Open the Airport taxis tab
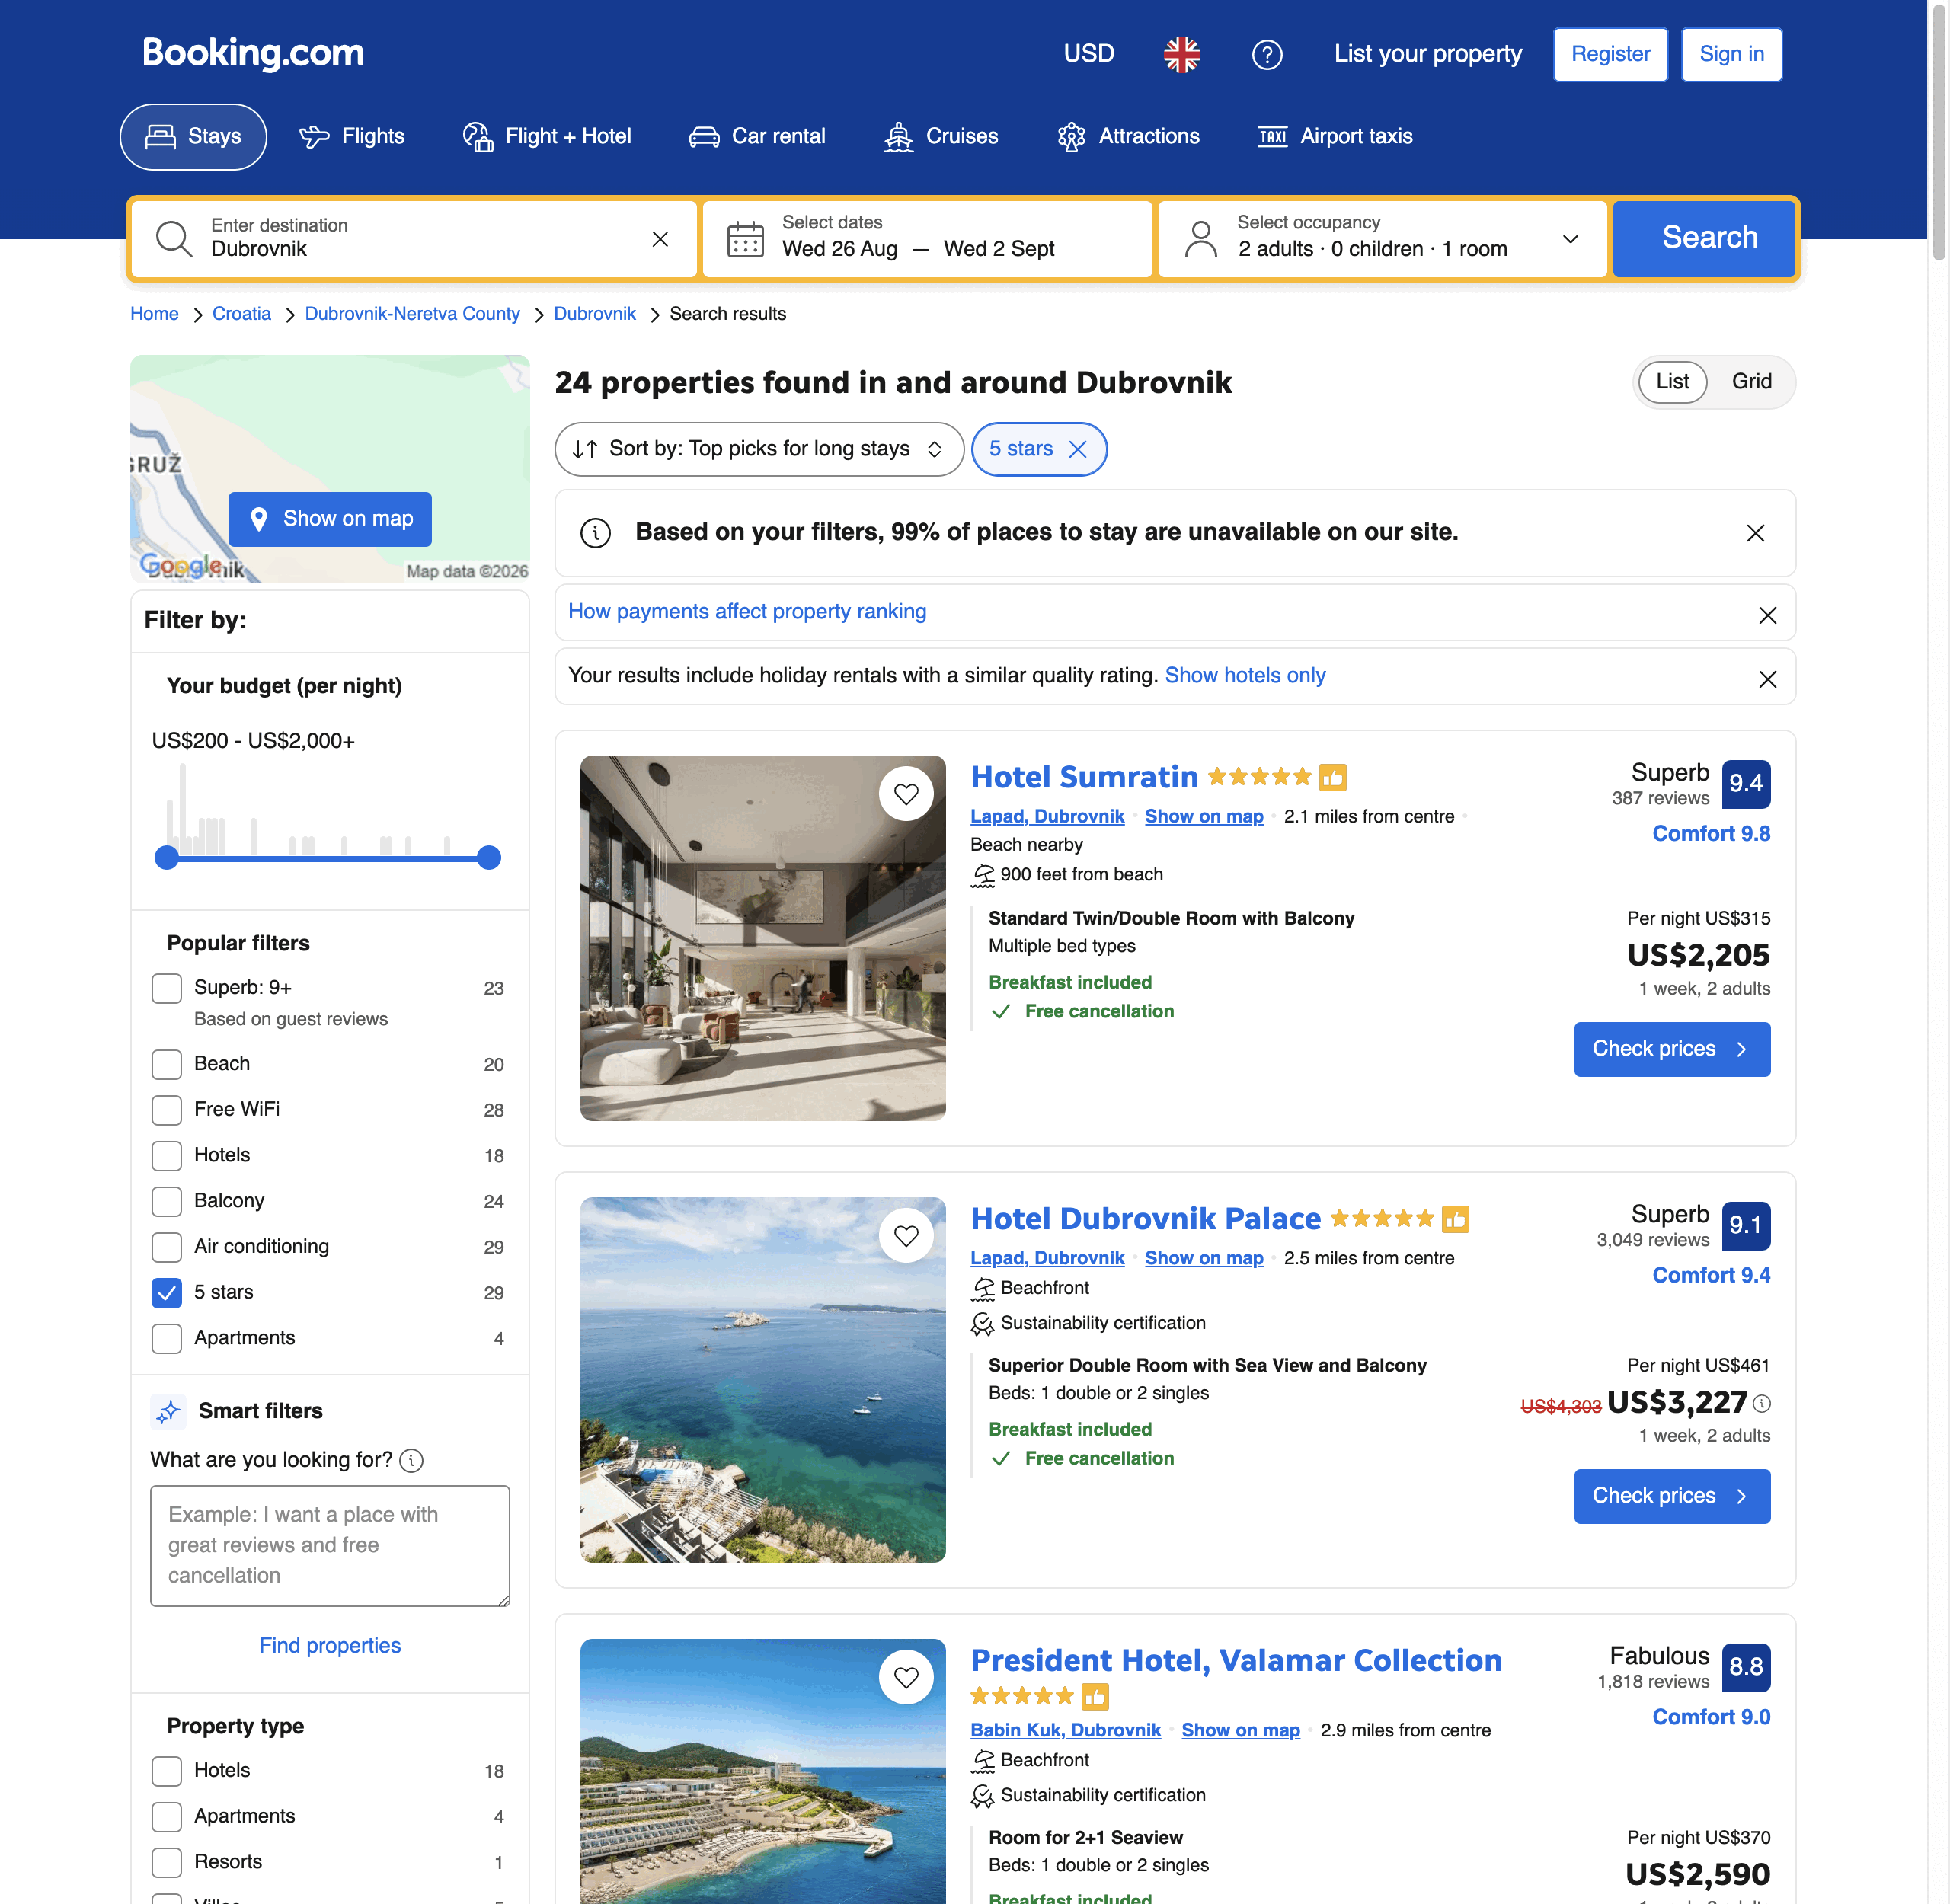 (1335, 137)
